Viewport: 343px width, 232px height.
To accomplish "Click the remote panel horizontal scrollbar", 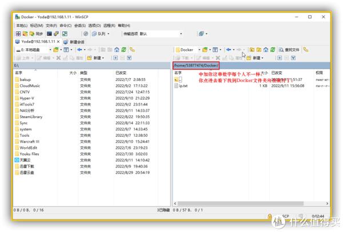I will tap(241, 203).
